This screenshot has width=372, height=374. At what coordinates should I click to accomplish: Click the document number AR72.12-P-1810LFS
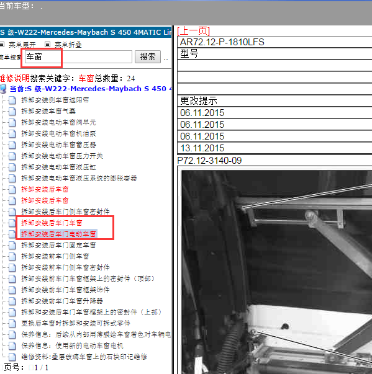tap(222, 42)
